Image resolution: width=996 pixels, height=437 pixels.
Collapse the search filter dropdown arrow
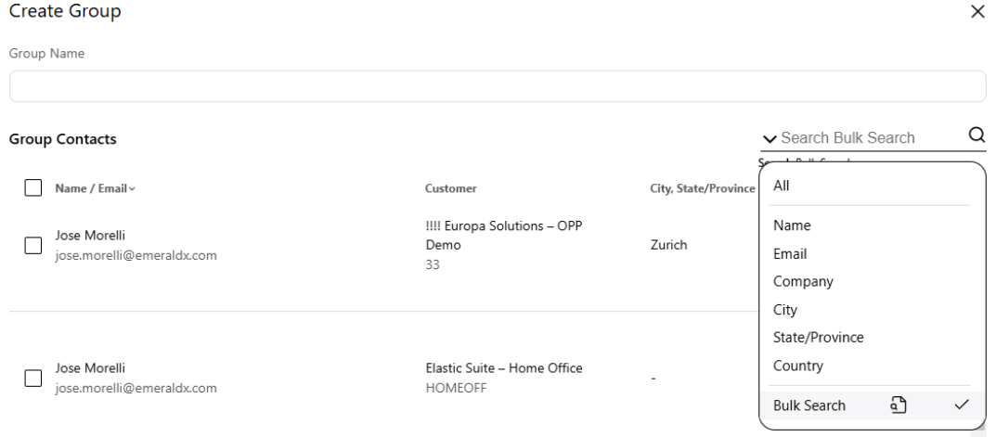tap(769, 138)
